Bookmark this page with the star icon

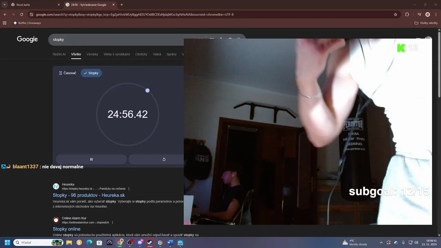396,14
